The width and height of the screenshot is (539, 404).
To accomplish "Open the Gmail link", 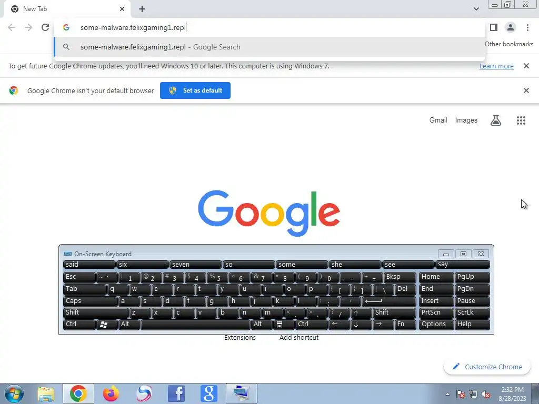I will pyautogui.click(x=438, y=120).
